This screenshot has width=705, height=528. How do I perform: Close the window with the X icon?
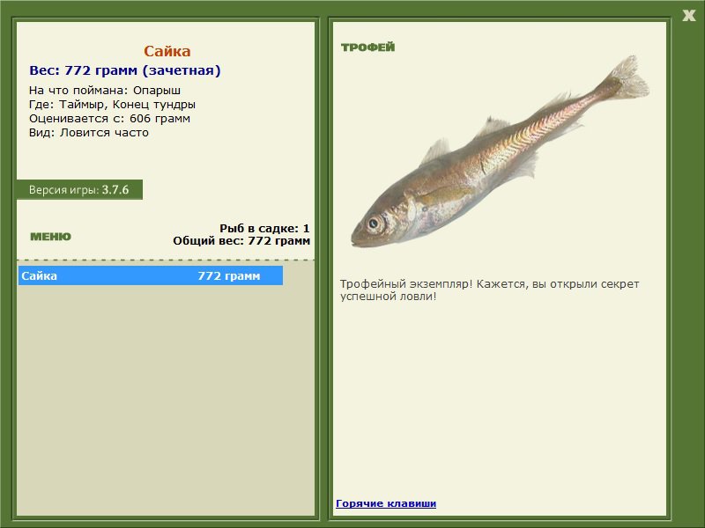coord(689,13)
